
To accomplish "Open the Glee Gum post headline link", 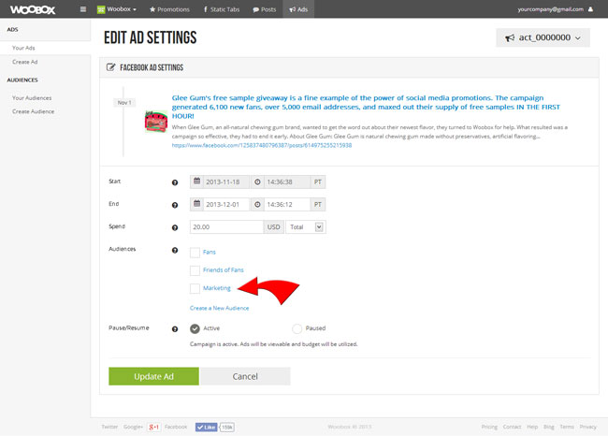I will click(366, 107).
